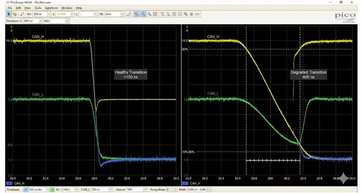Screen dimensions: 363x193
Task: Open the Tools menu
Action: pos(38,8)
